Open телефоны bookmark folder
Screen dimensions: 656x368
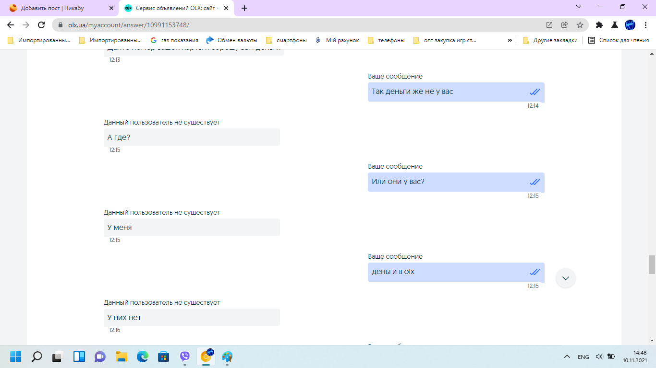pyautogui.click(x=386, y=40)
